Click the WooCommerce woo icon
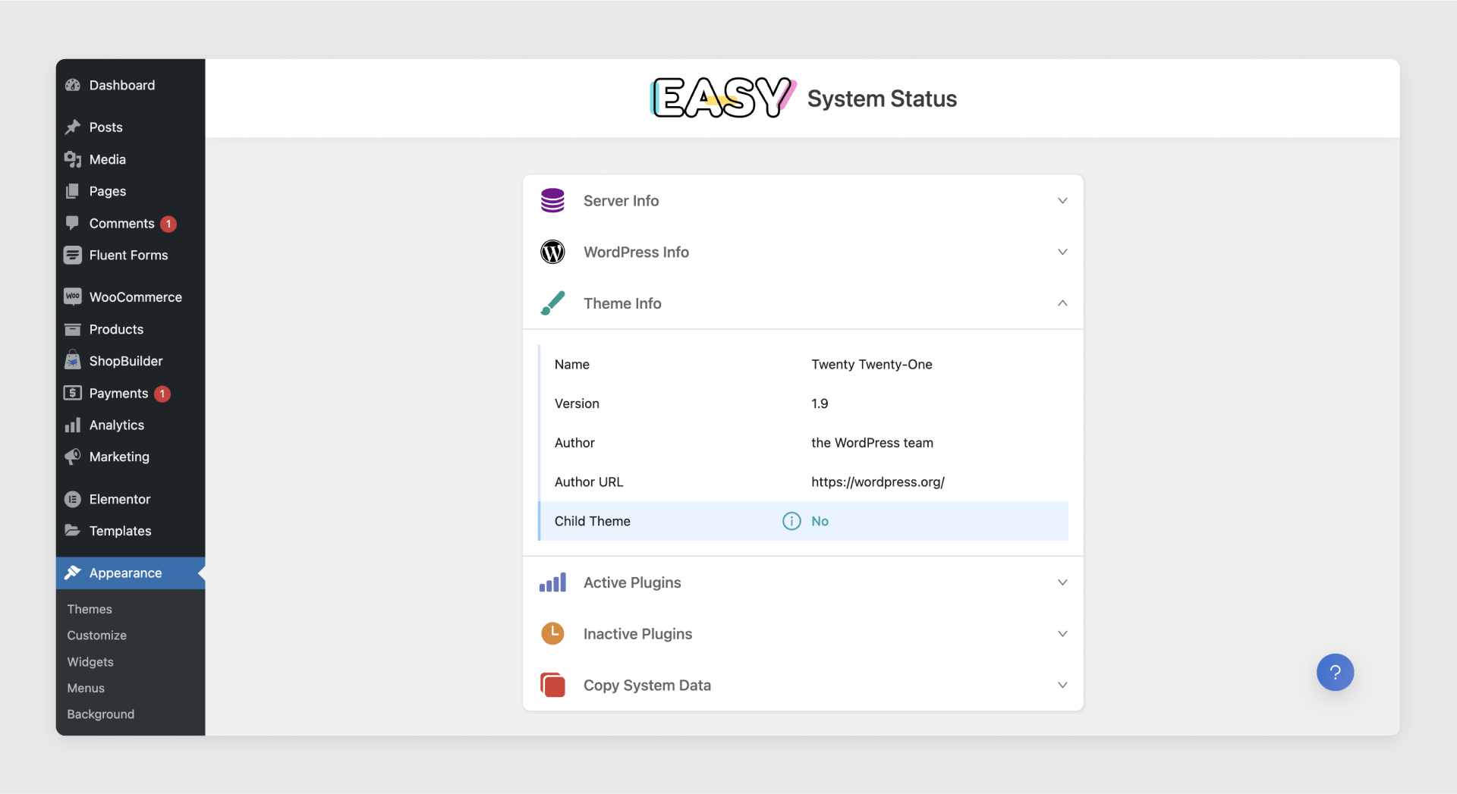 point(73,297)
